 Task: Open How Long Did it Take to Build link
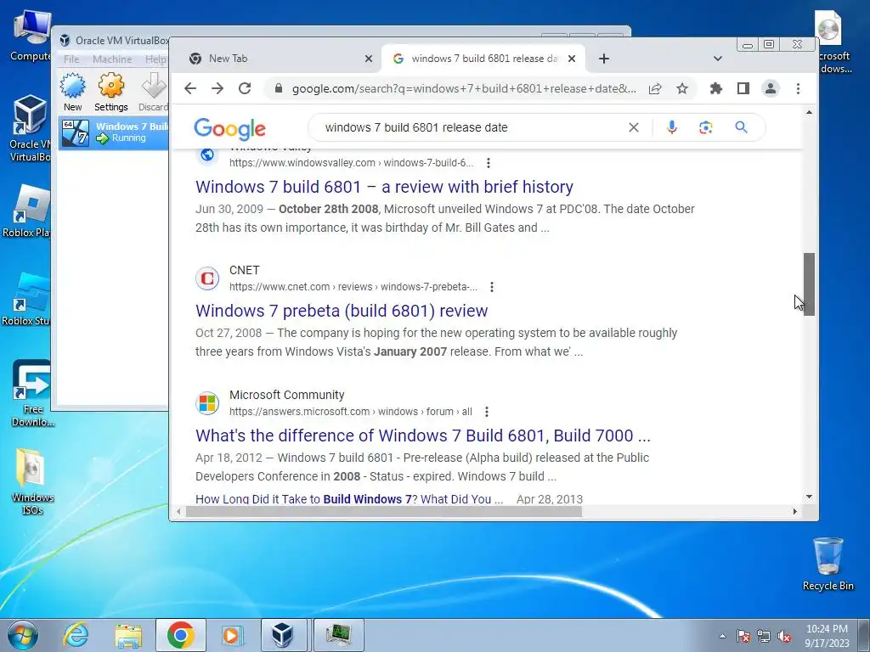(349, 499)
